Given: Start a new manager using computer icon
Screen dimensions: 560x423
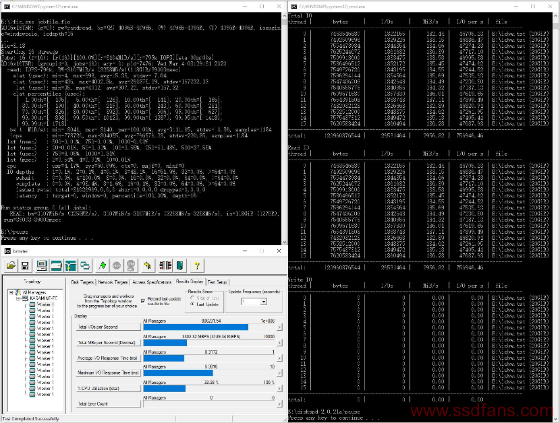Looking at the screenshot, I should pyautogui.click(x=42, y=265).
